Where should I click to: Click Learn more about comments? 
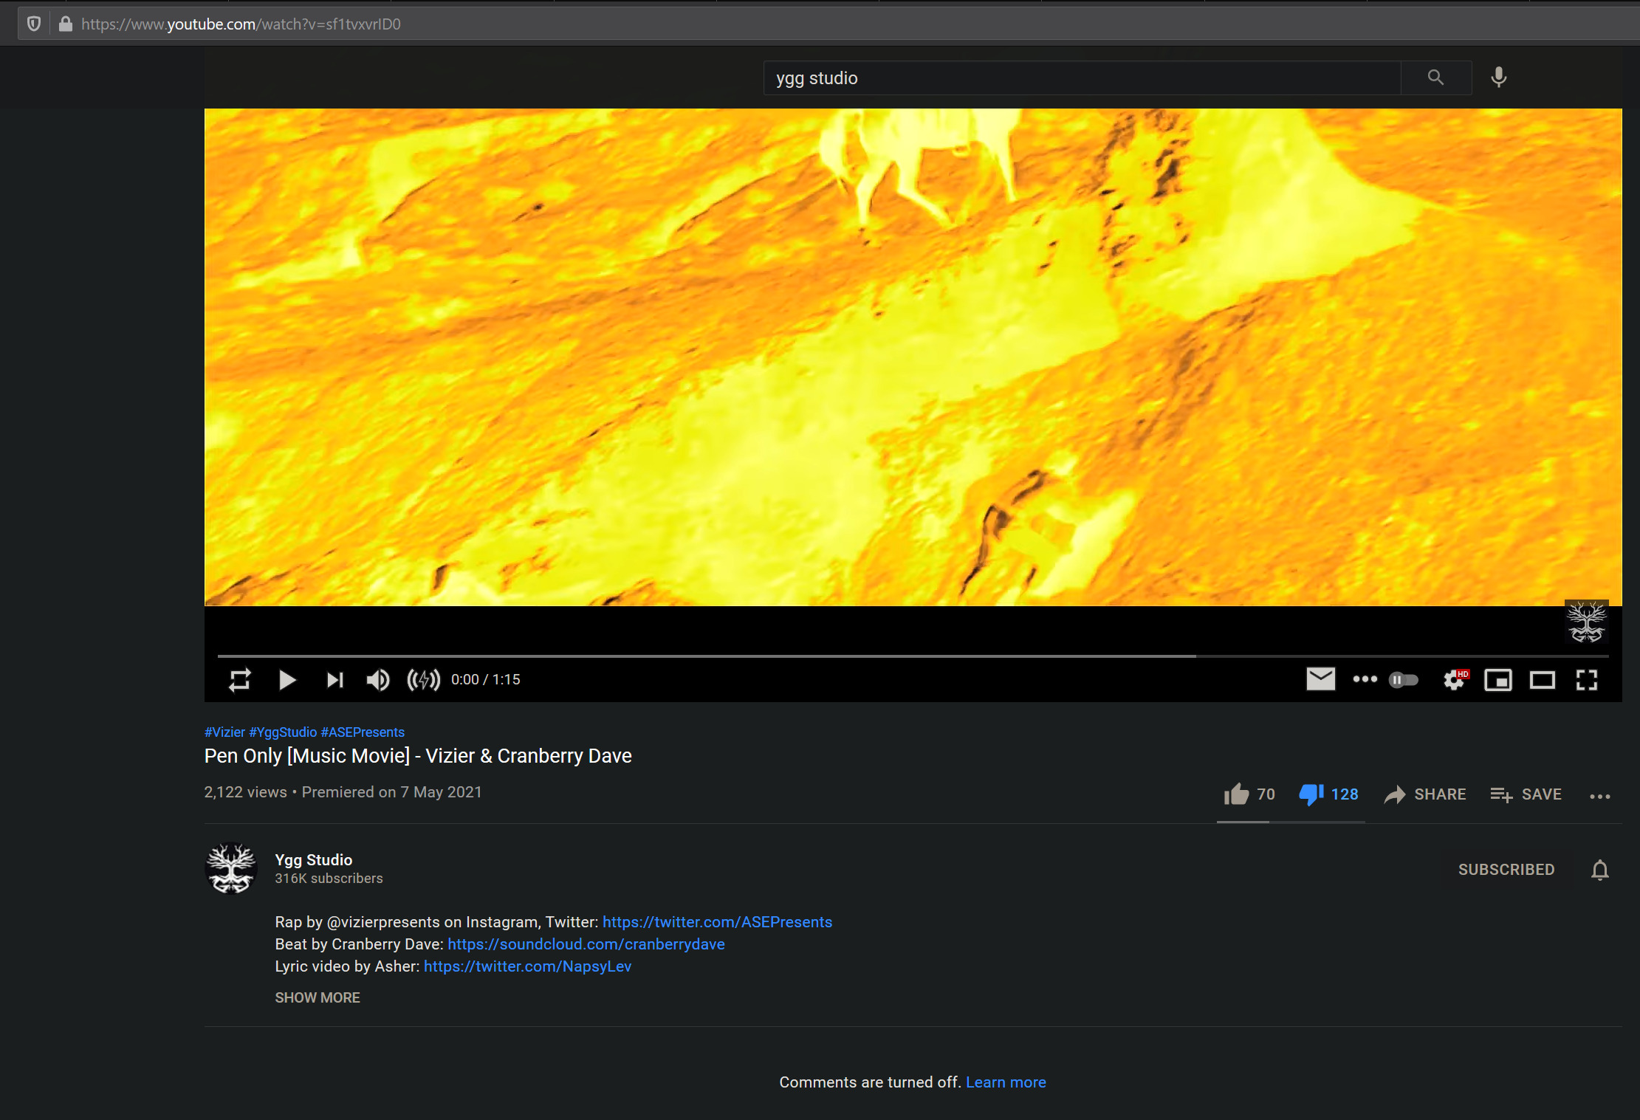pos(1006,1082)
